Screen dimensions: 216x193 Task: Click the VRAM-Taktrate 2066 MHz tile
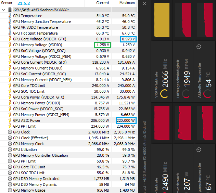162,71
